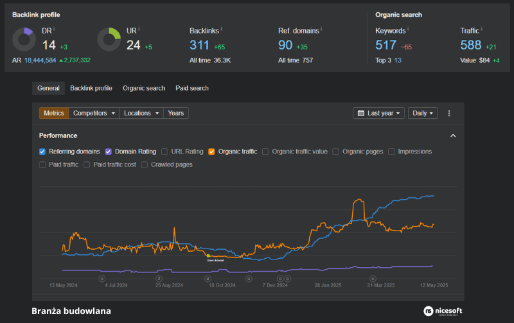This screenshot has width=514, height=323.
Task: Open the Keywords count 517 link
Action: [386, 45]
